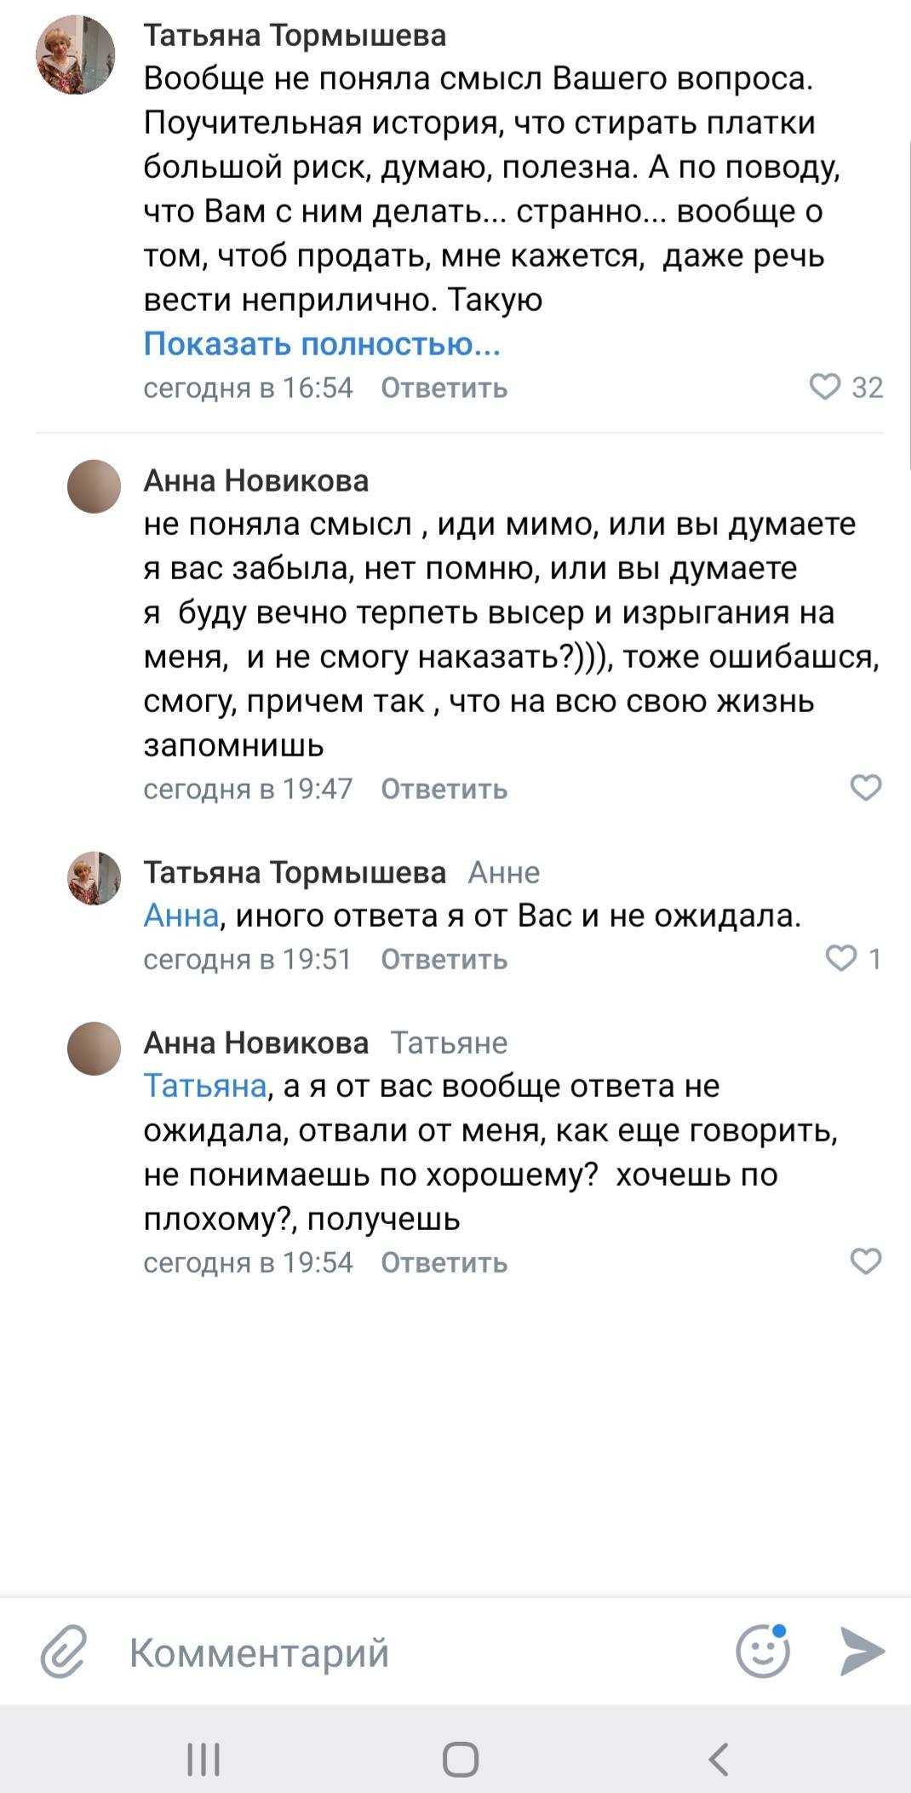
Task: Reply to Anna's 19:47 comment
Action: tap(444, 789)
